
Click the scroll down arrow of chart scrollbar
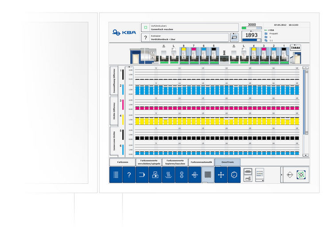tap(305, 155)
